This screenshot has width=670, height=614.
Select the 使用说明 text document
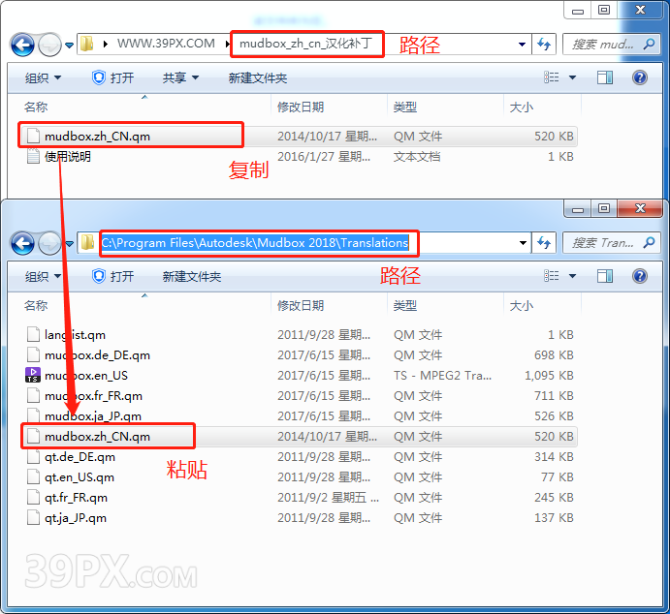pyautogui.click(x=67, y=156)
